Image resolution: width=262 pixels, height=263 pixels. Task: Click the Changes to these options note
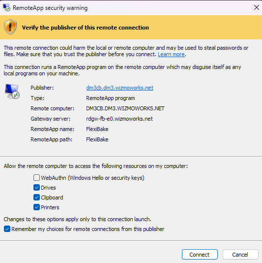click(x=78, y=219)
